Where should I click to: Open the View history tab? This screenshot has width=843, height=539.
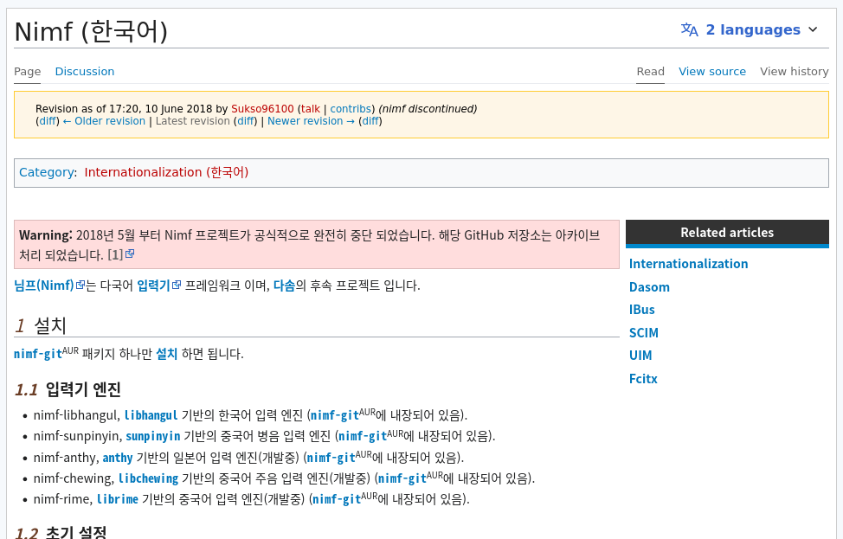794,72
